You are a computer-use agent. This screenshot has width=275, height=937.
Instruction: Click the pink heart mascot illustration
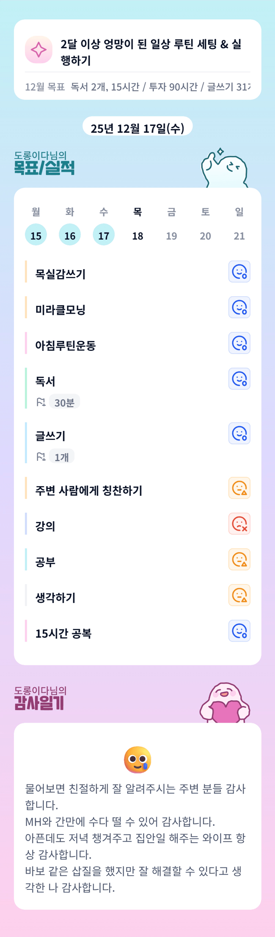pyautogui.click(x=225, y=703)
